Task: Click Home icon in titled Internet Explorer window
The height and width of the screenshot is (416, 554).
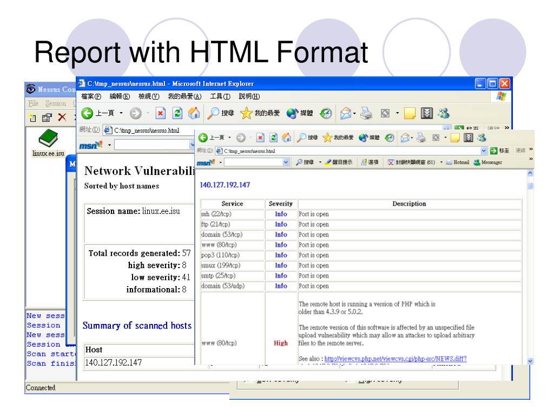Action: click(194, 113)
